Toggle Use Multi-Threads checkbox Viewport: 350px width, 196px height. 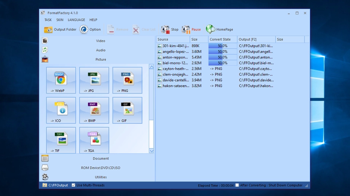coord(73,185)
